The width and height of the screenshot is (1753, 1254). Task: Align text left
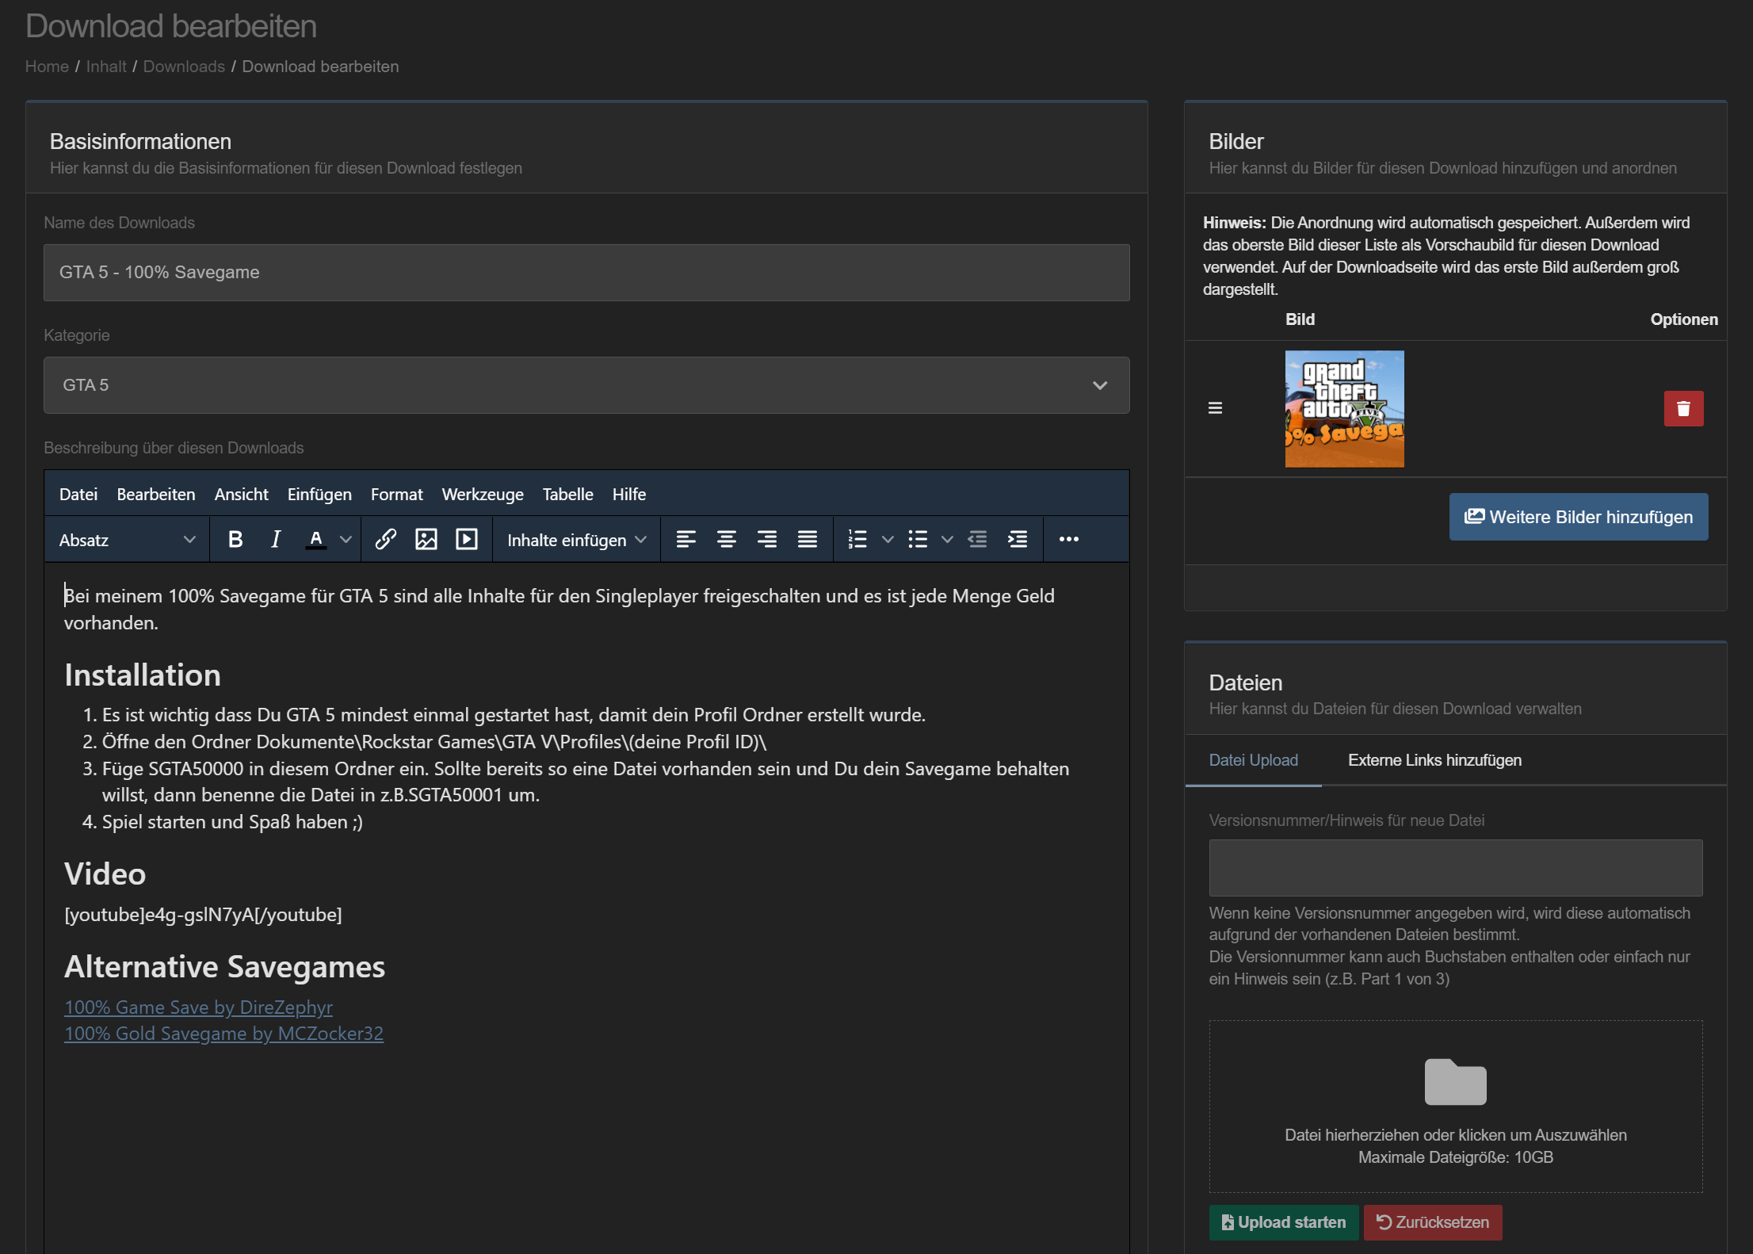coord(686,540)
